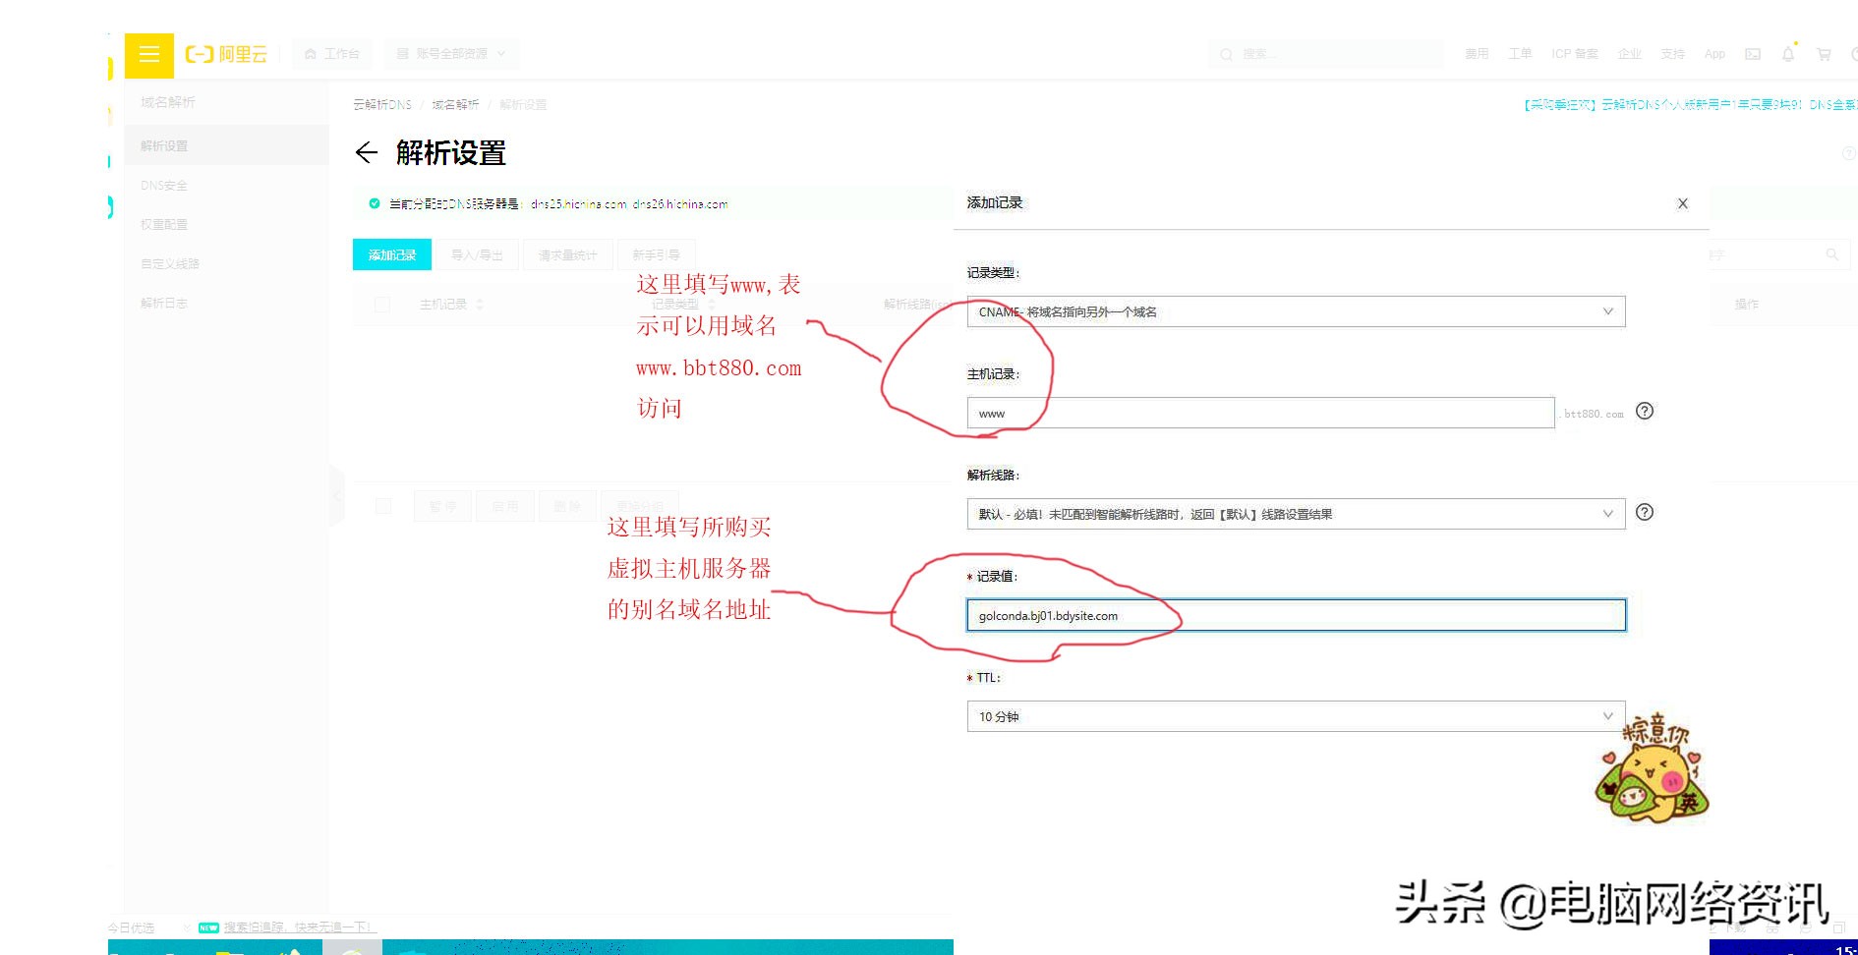Open the 解析线路 default line dropdown
The width and height of the screenshot is (1858, 955).
[x=1294, y=513]
